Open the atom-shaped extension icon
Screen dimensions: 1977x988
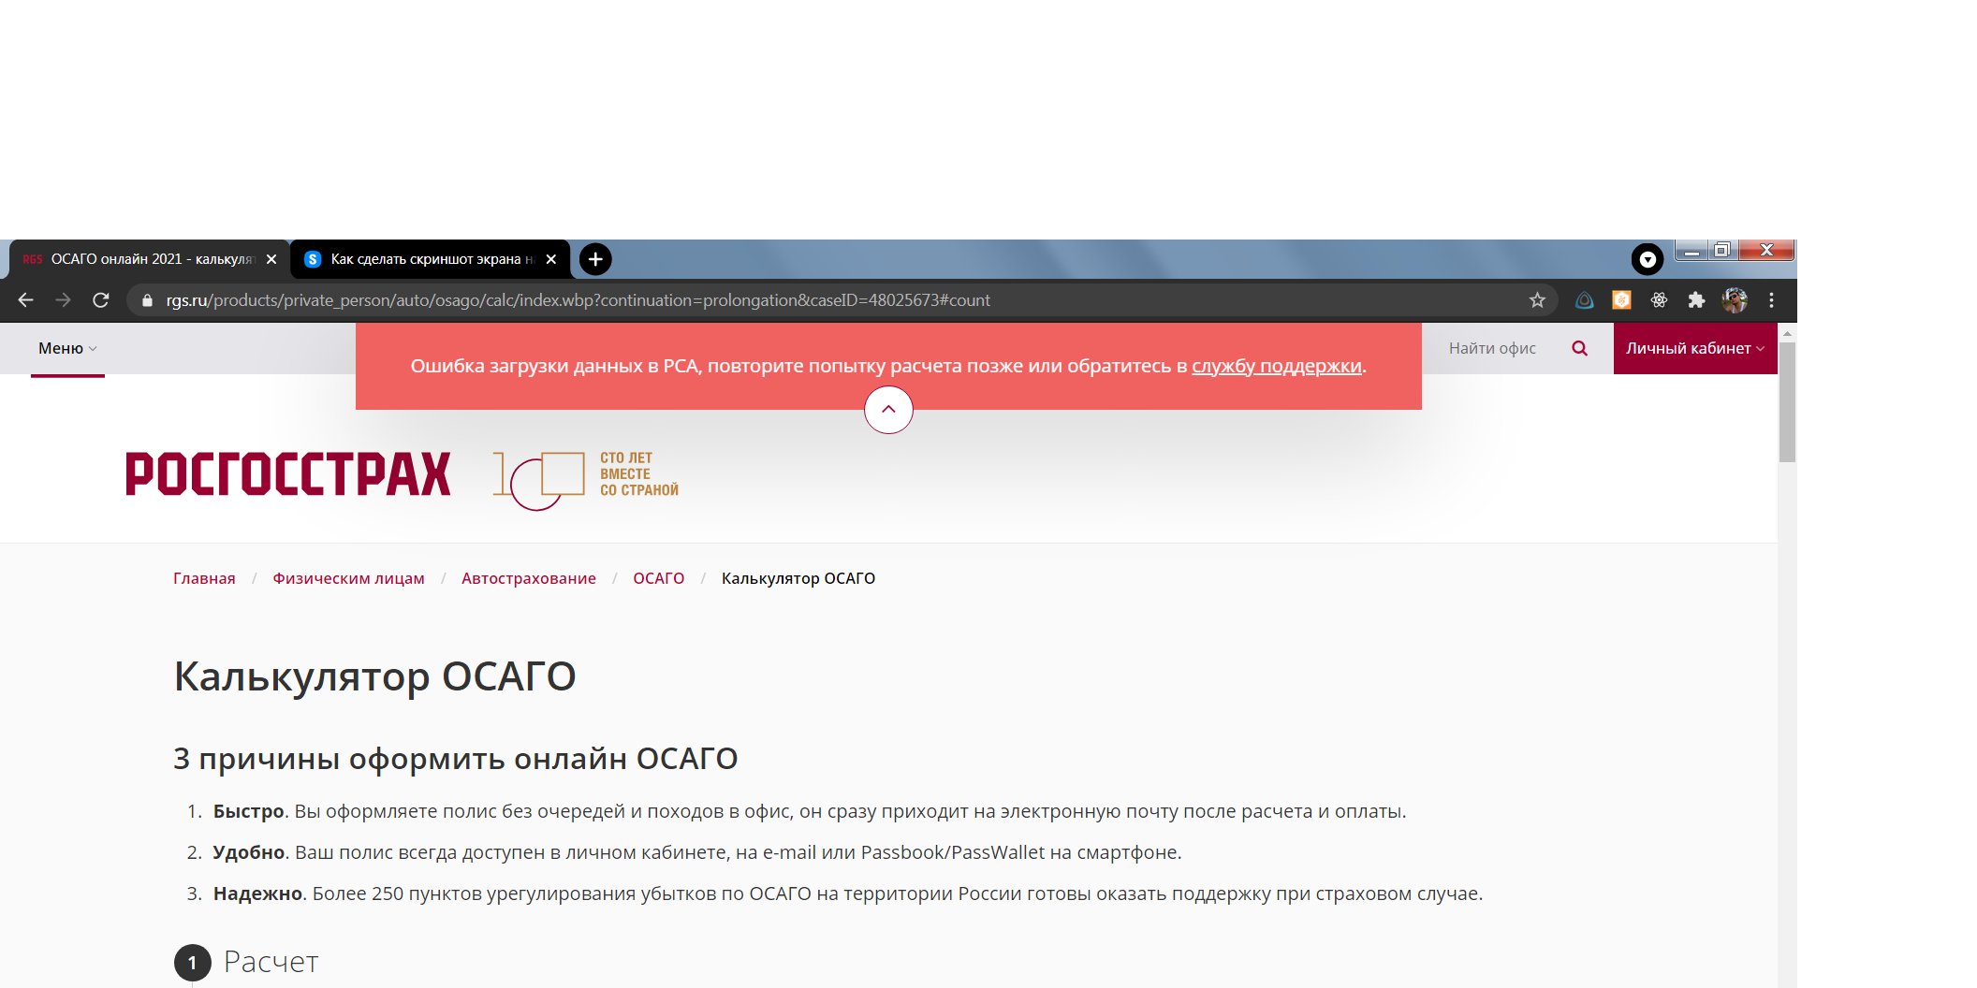tap(1659, 300)
